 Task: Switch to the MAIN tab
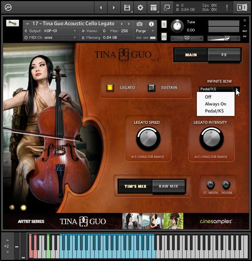pyautogui.click(x=191, y=55)
